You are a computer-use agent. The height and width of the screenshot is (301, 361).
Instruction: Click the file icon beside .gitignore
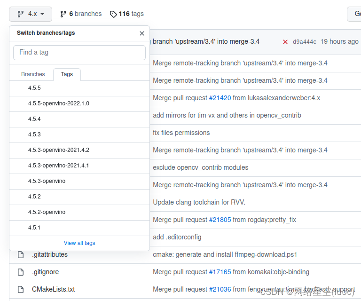tap(21, 272)
